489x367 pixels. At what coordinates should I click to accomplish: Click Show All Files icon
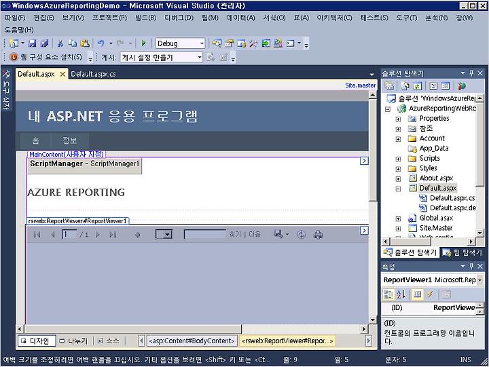(x=405, y=86)
